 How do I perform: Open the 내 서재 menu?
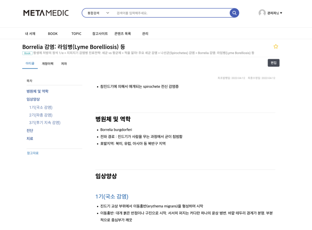coord(30,34)
